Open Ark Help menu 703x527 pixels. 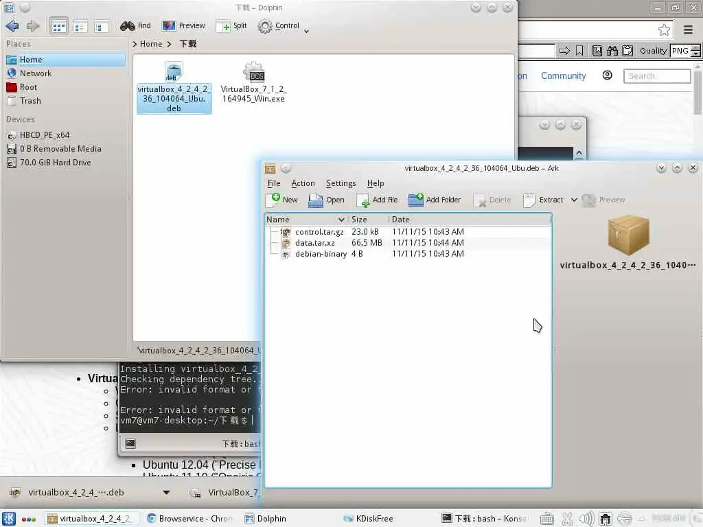click(x=376, y=183)
